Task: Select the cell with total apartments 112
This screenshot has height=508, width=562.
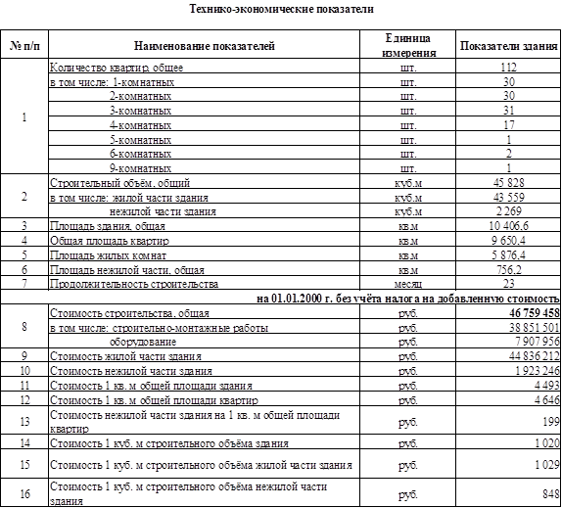Action: click(x=508, y=67)
